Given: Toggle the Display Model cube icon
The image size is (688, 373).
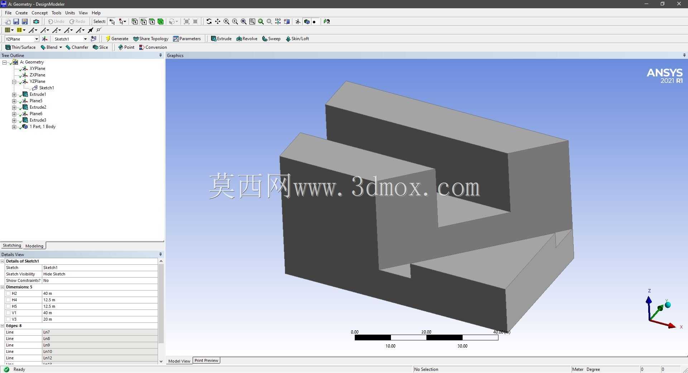Looking at the screenshot, I should pyautogui.click(x=307, y=22).
